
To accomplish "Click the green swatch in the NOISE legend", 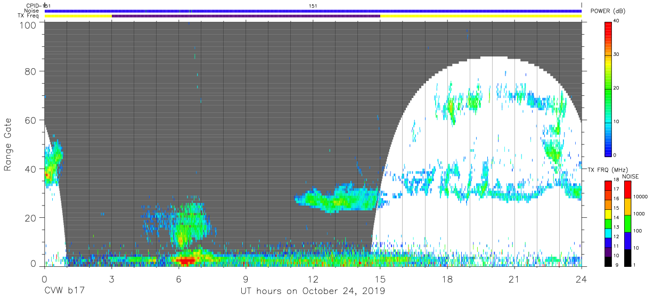I will tap(627, 223).
